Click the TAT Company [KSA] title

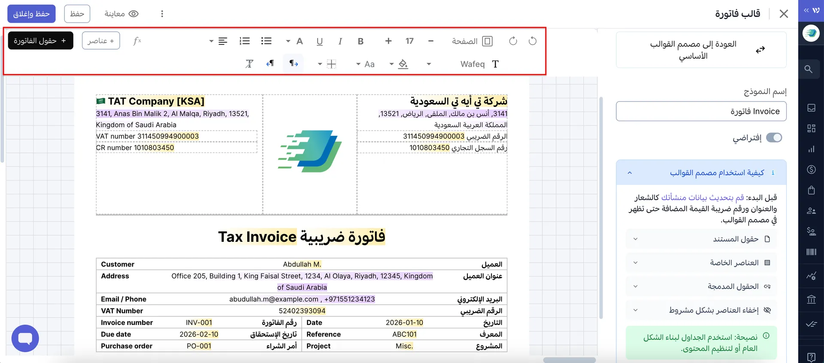tap(156, 101)
